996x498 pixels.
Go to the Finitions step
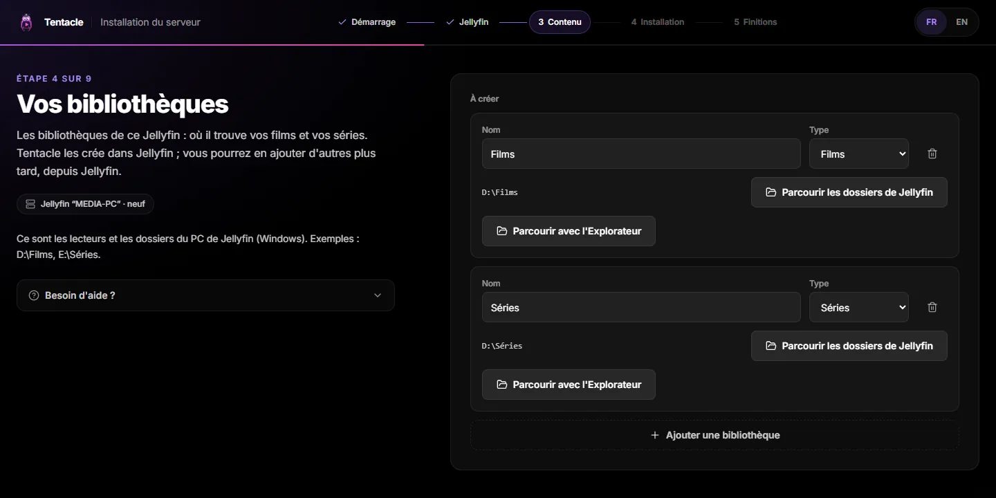pyautogui.click(x=755, y=22)
